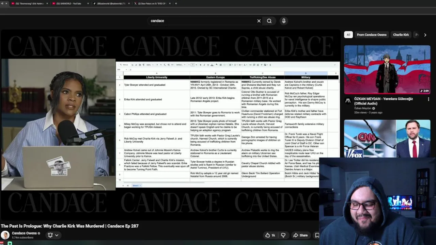Screen dimensions: 436x245
Task: Close the EABWORLD - YouTube tab
Action: [88, 3]
